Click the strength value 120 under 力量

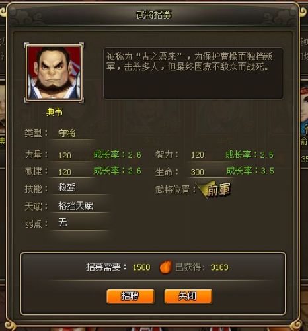pyautogui.click(x=65, y=156)
